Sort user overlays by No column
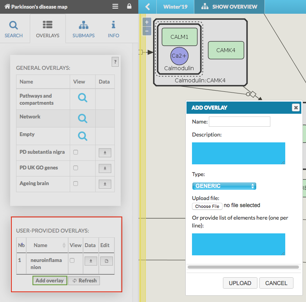Image resolution: width=306 pixels, height=302 pixels. click(x=21, y=246)
